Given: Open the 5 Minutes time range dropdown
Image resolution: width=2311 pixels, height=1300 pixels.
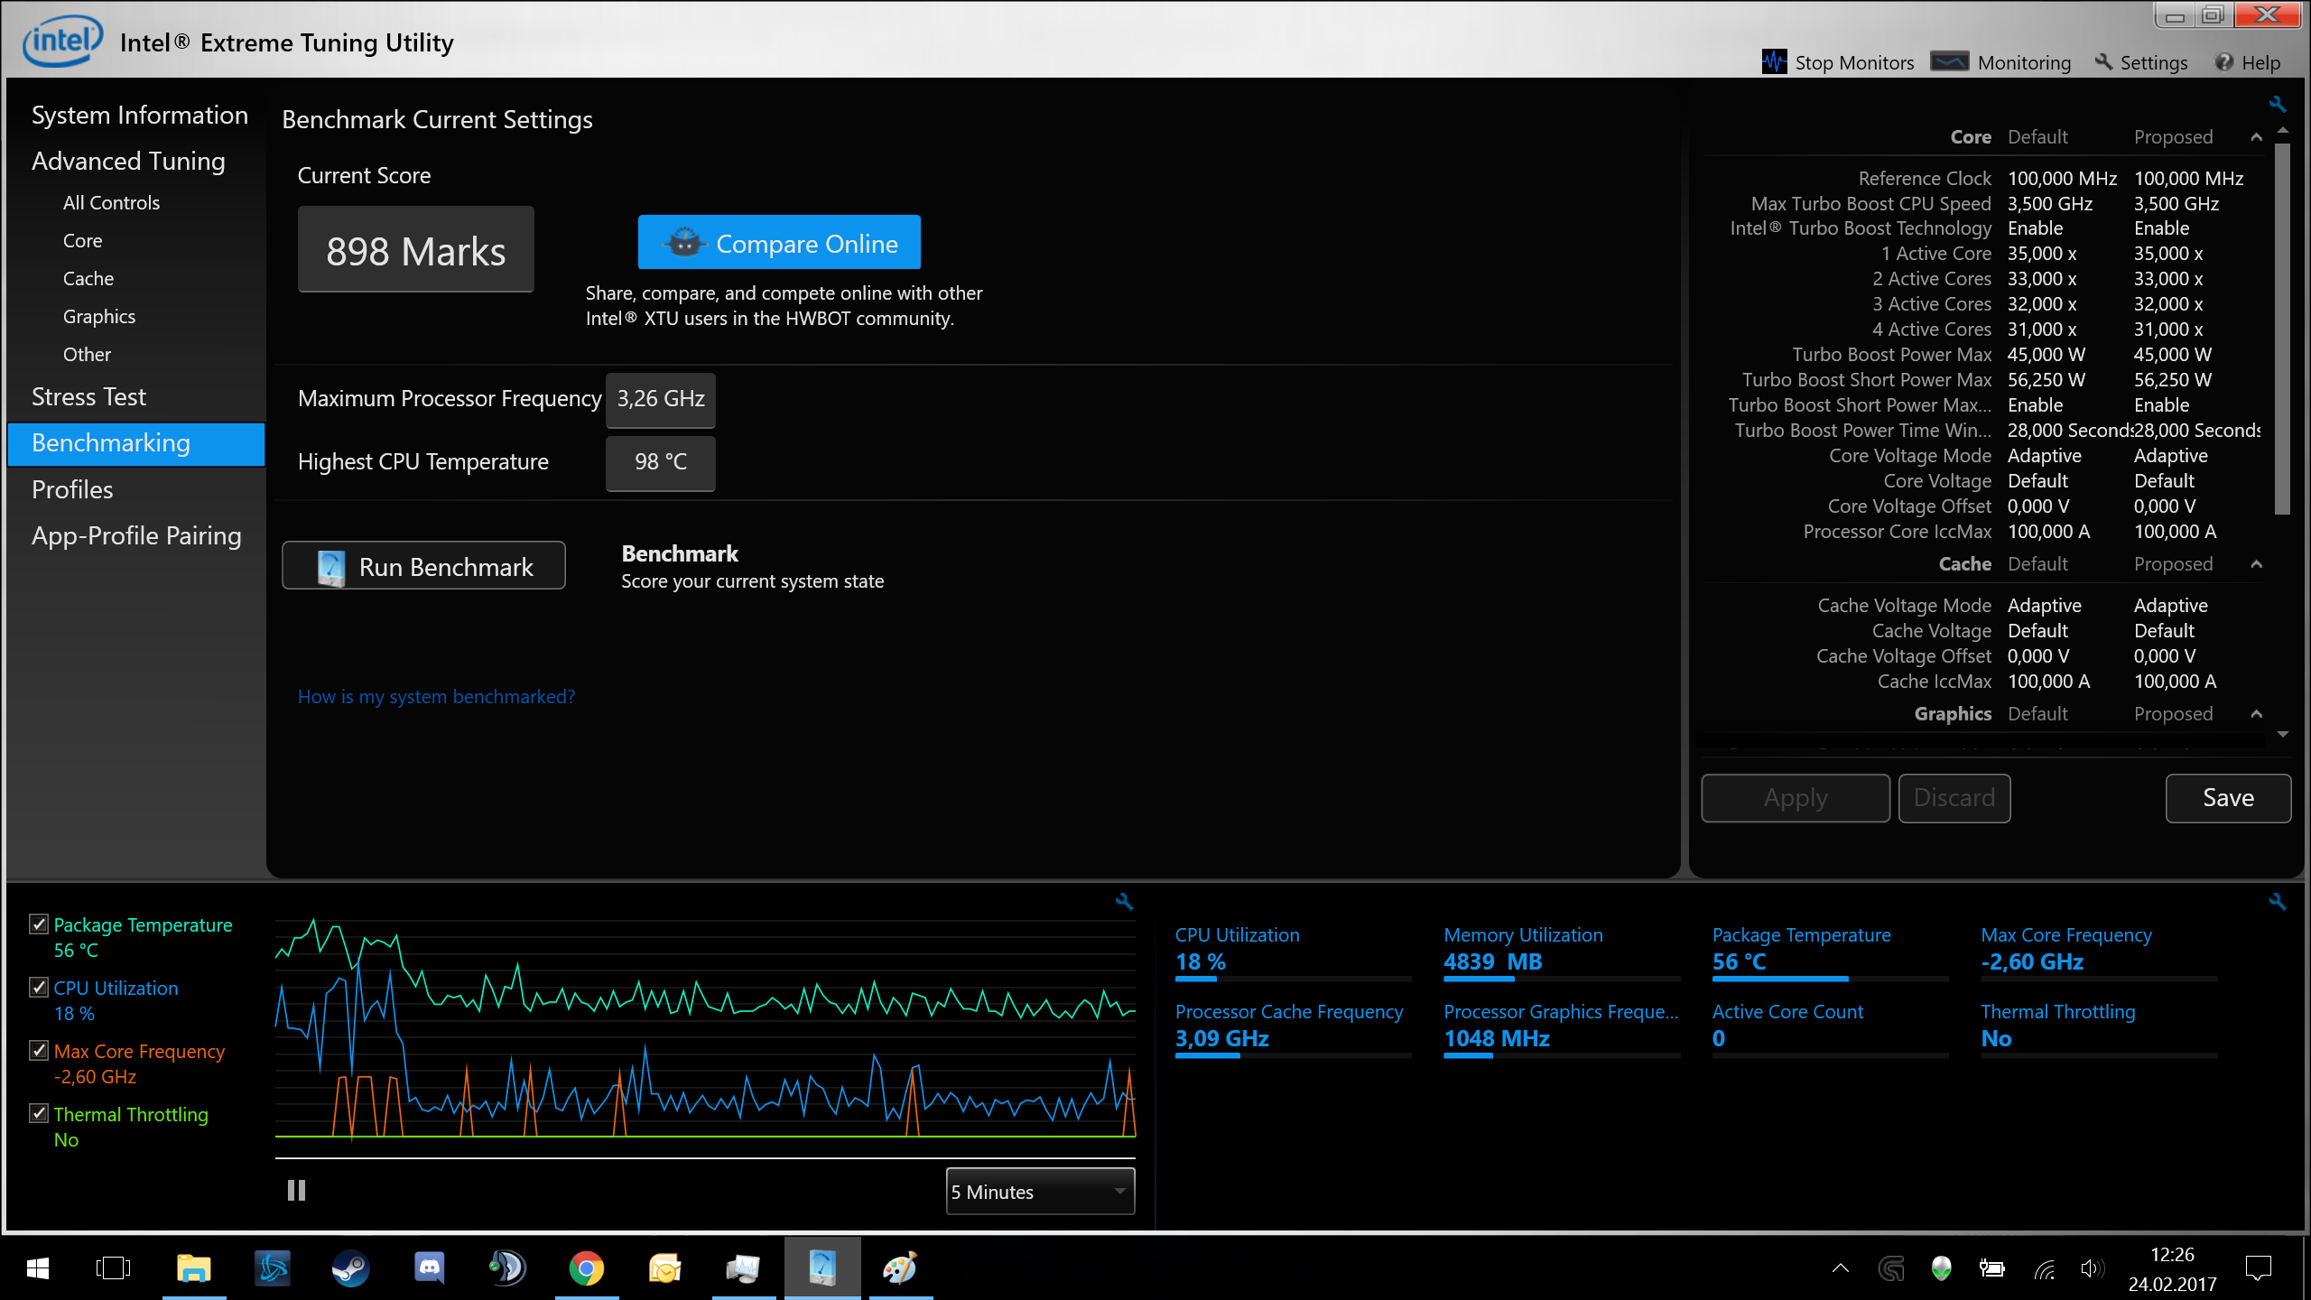Looking at the screenshot, I should tap(1040, 1192).
